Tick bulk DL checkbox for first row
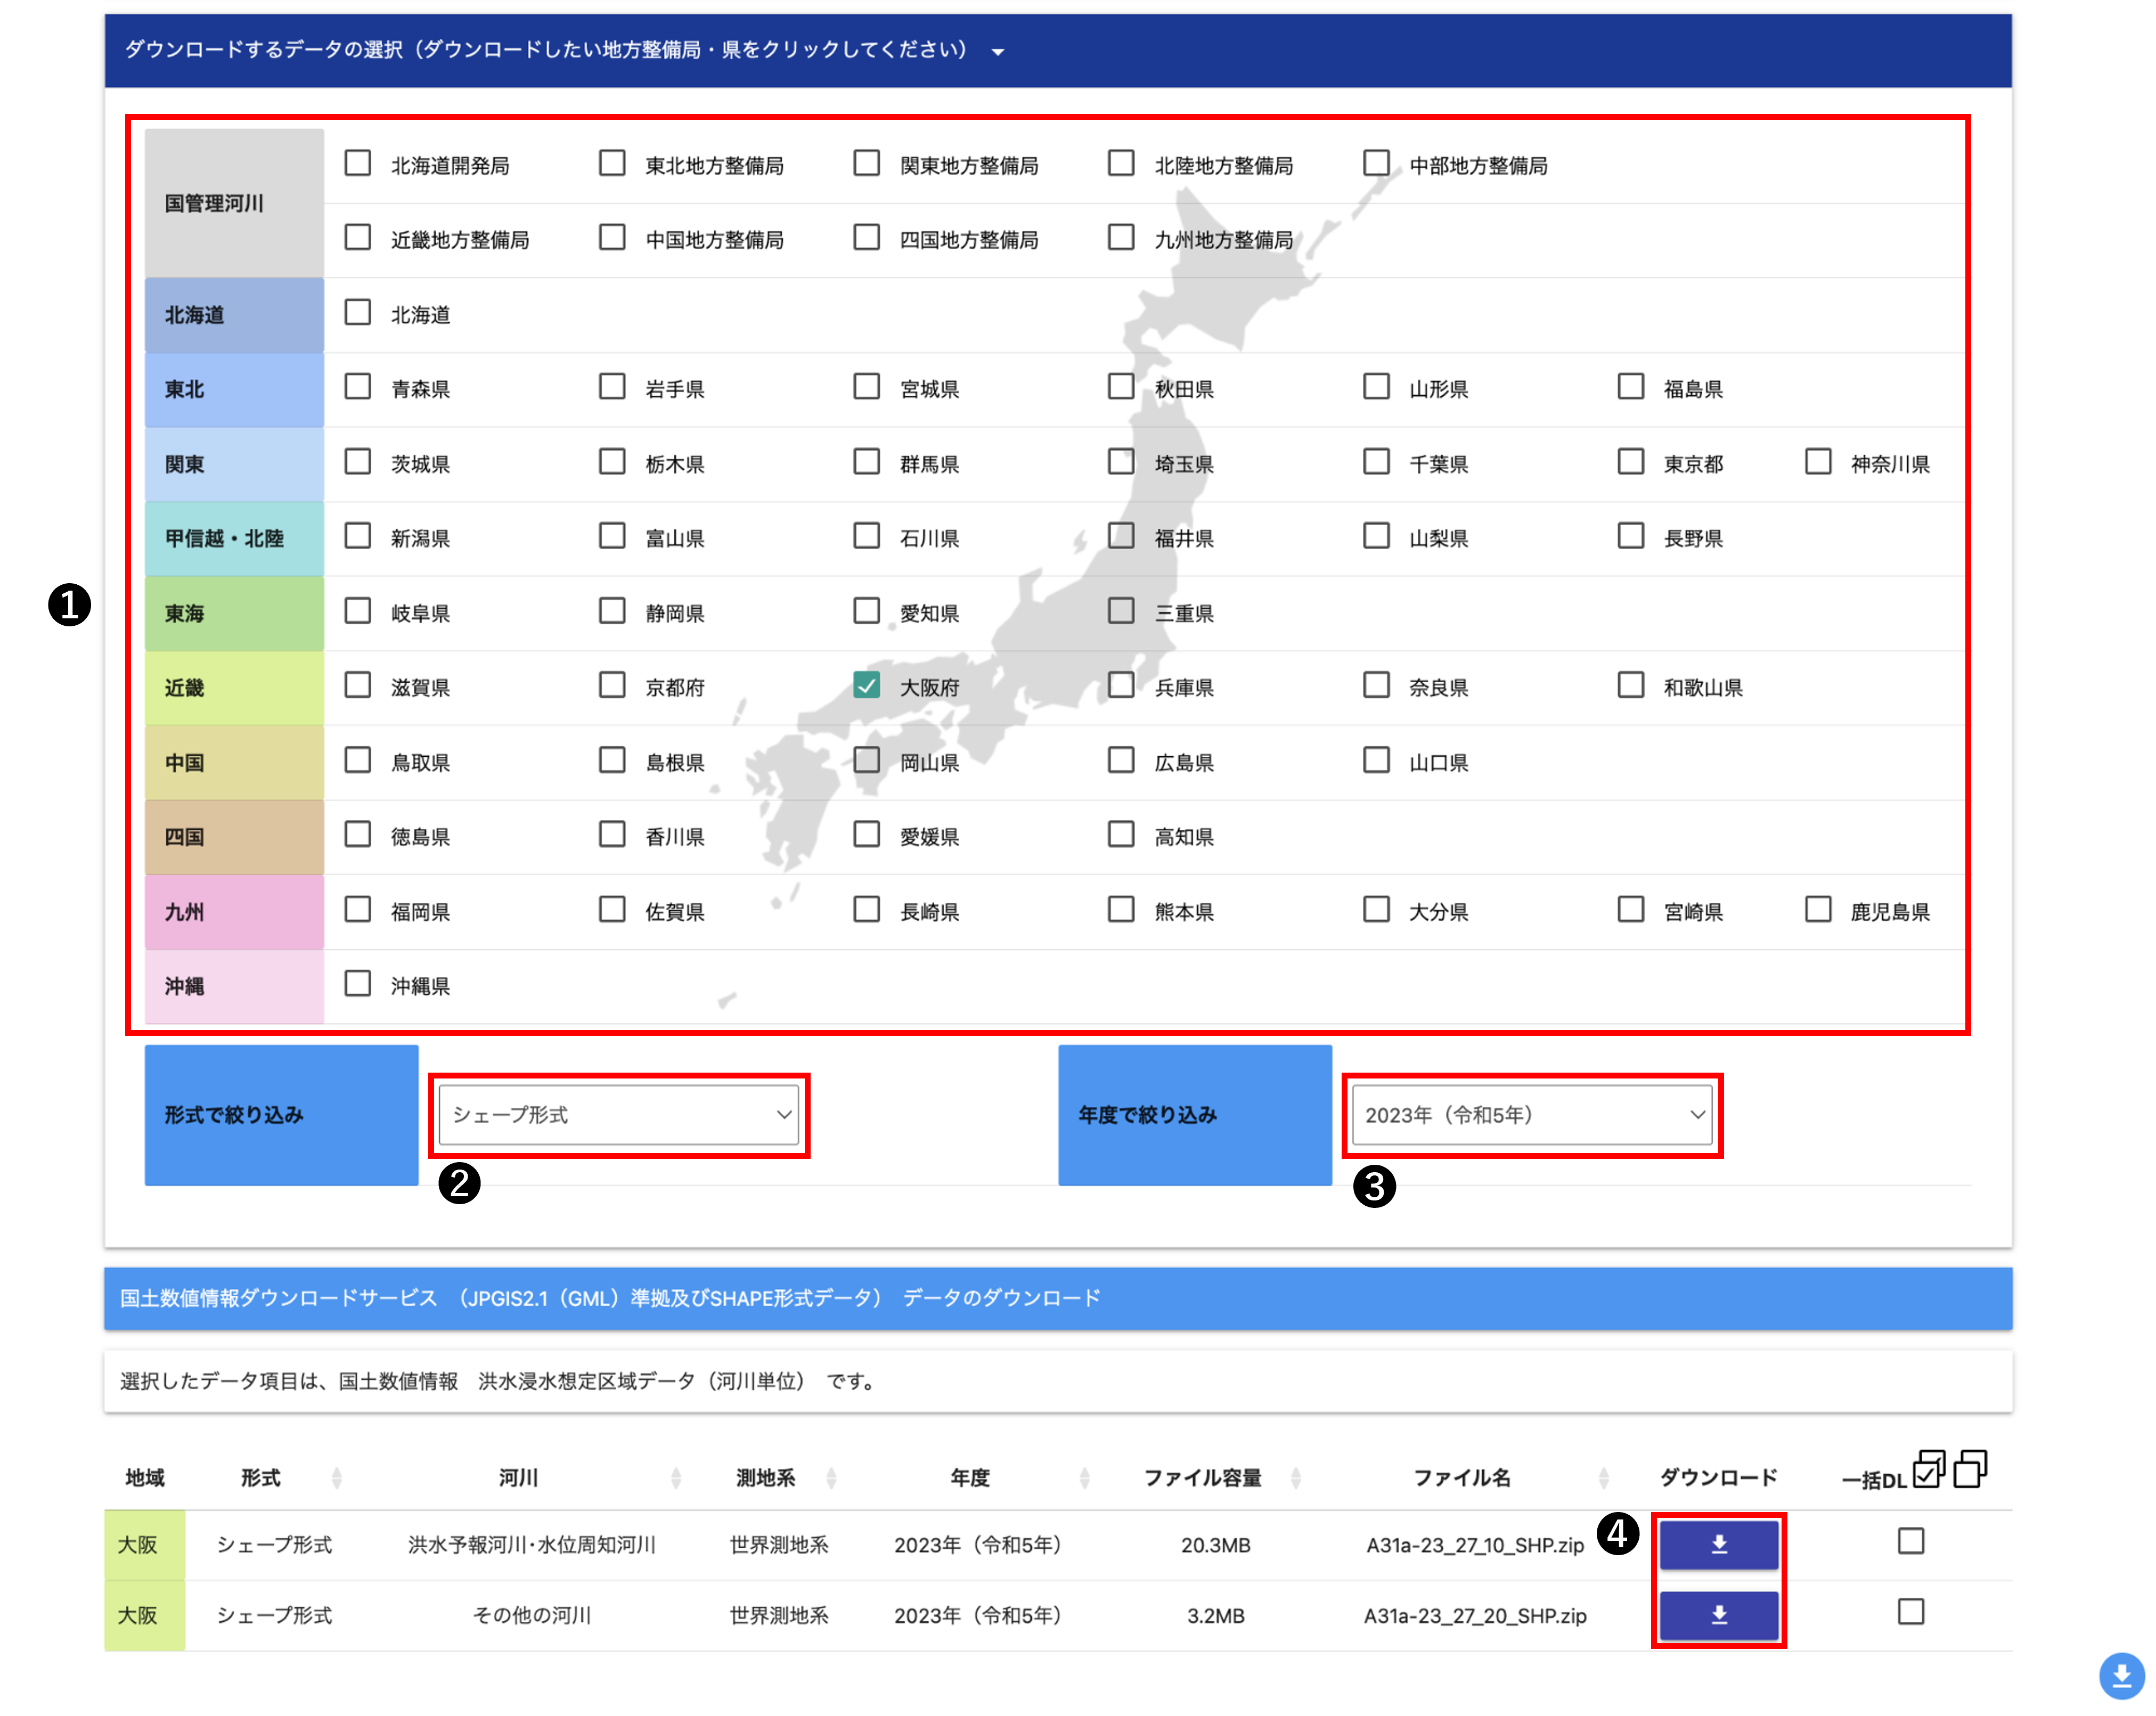2156x1716 pixels. tap(1910, 1541)
